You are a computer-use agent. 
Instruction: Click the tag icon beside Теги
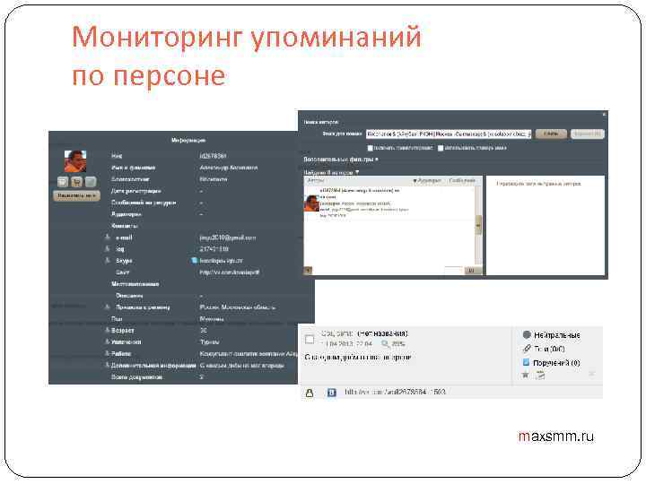coord(527,349)
